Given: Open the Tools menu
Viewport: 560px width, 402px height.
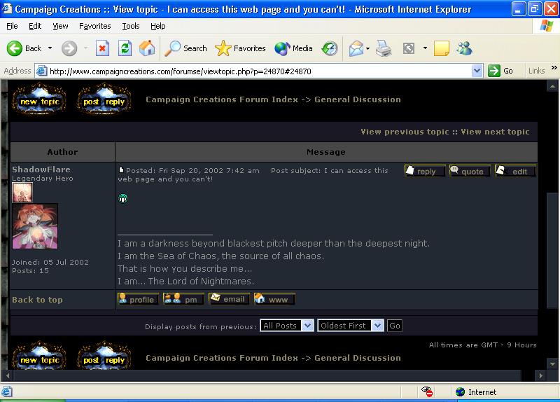Looking at the screenshot, I should [131, 26].
